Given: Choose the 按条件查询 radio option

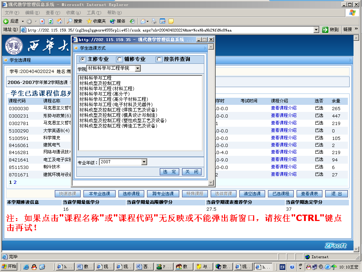Looking at the screenshot, I should (159, 59).
